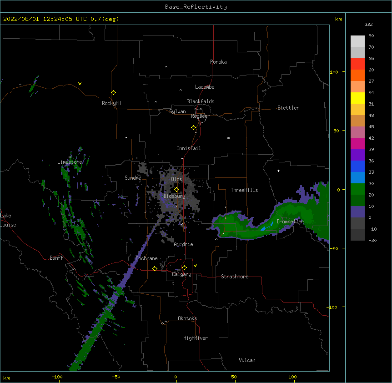The height and width of the screenshot is (383, 392).
Task: Pick the yellow 51-54 dBZ legend color
Action: 357,98
